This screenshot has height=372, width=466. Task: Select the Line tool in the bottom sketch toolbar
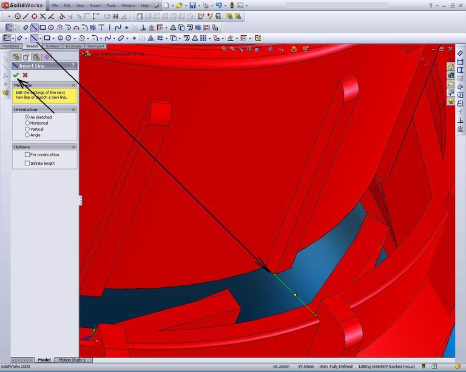click(34, 38)
